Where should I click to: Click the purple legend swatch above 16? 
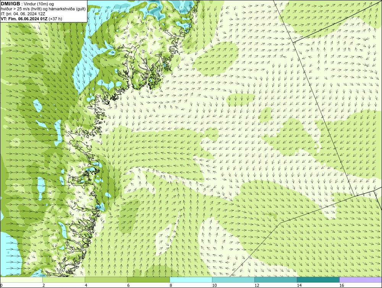[361, 280]
